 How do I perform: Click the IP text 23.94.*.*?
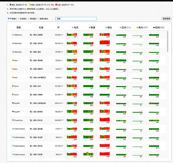point(59,129)
